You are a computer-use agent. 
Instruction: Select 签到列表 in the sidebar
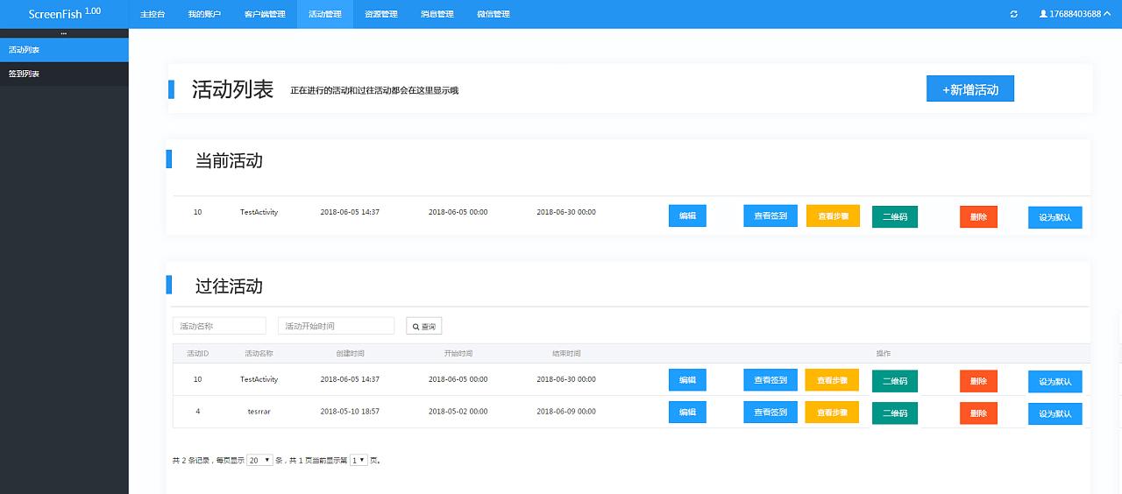[64, 74]
